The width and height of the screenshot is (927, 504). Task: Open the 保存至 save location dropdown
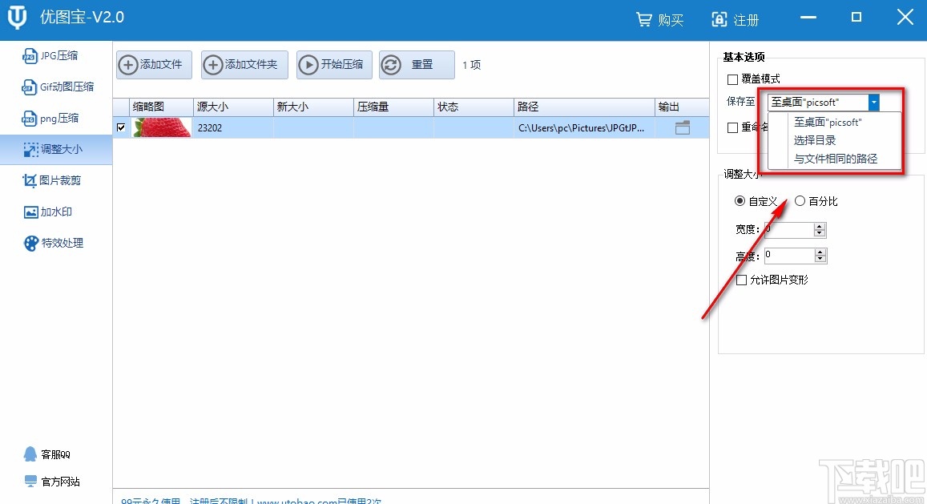pyautogui.click(x=874, y=103)
